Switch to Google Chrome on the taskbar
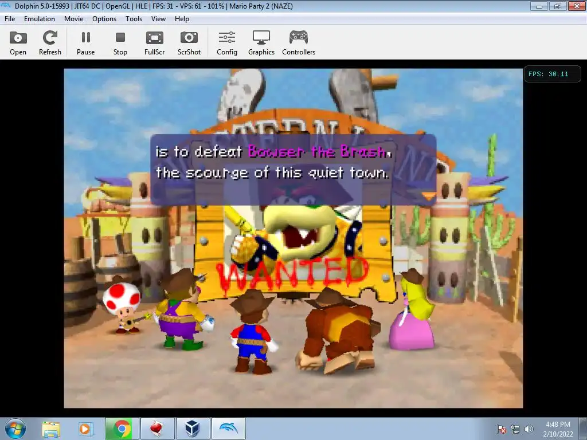This screenshot has height=440, width=587. [122, 429]
